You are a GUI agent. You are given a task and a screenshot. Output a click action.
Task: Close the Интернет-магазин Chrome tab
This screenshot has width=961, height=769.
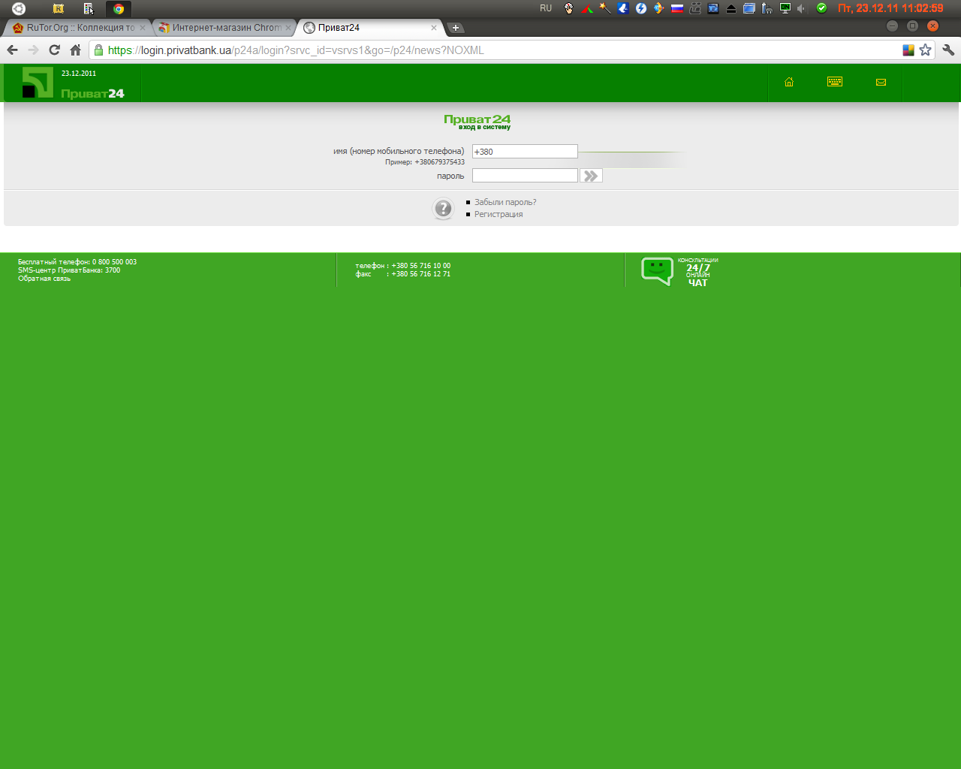tap(288, 28)
